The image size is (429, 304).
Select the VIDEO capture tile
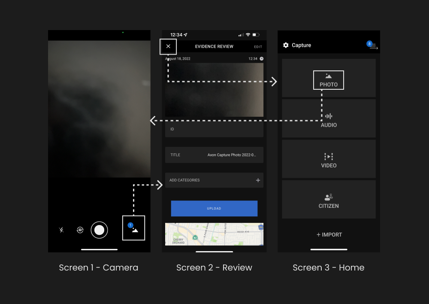pyautogui.click(x=329, y=160)
